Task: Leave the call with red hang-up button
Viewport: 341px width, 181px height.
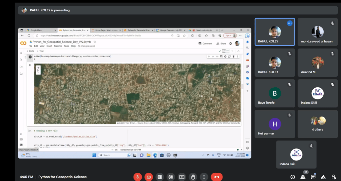Action: 216,177
